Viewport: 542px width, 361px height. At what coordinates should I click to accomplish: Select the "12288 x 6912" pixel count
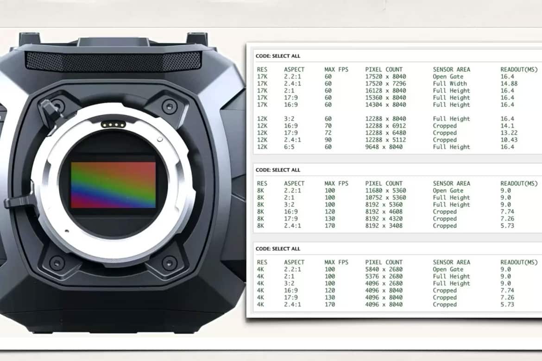point(385,126)
